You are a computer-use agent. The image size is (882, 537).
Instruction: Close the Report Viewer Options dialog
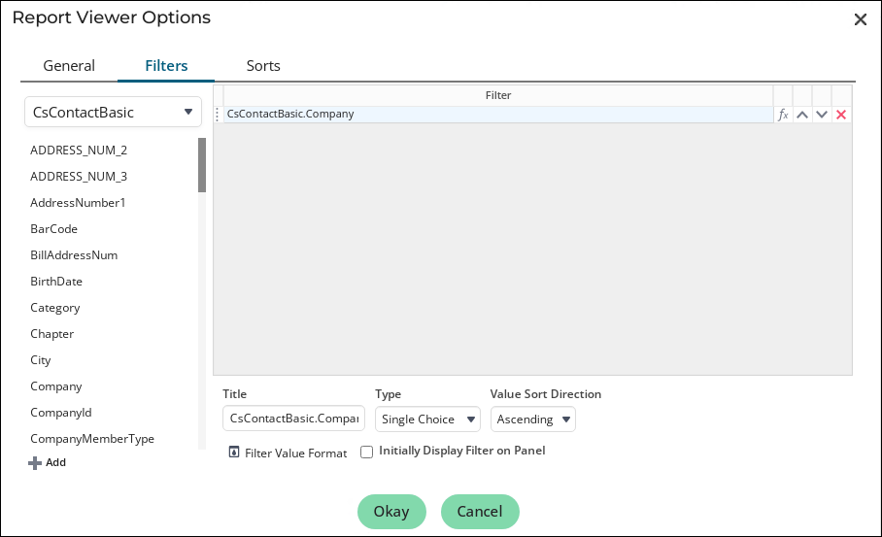860,19
